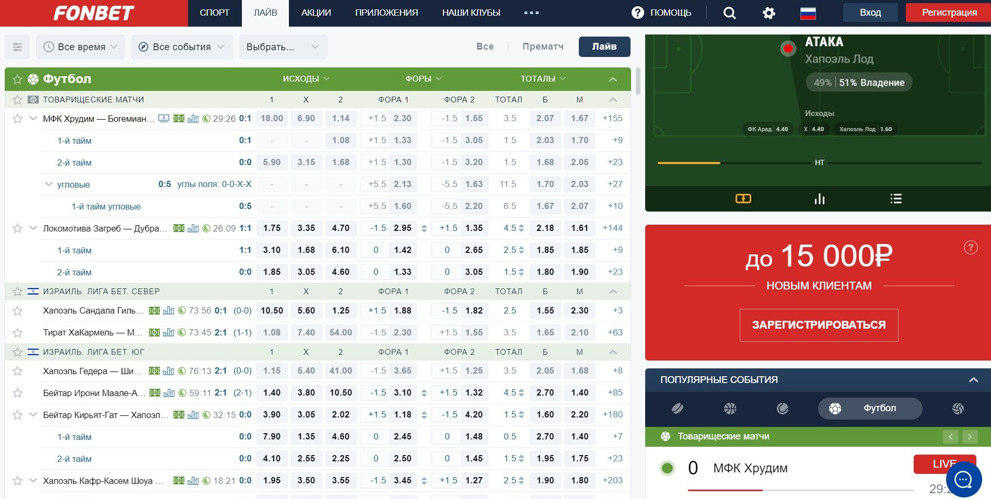The width and height of the screenshot is (991, 499).
Task: Open ИСХОДЫ column dropdown
Action: 306,79
